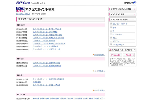This screenshot has width=153, height=100.
Task: Click the 【群馬県伊勢崎市】 location label
Action: 22,63
